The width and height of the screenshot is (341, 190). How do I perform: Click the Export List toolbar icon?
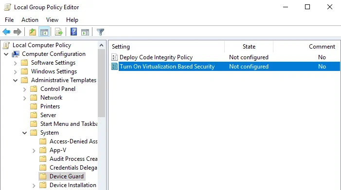click(x=59, y=32)
